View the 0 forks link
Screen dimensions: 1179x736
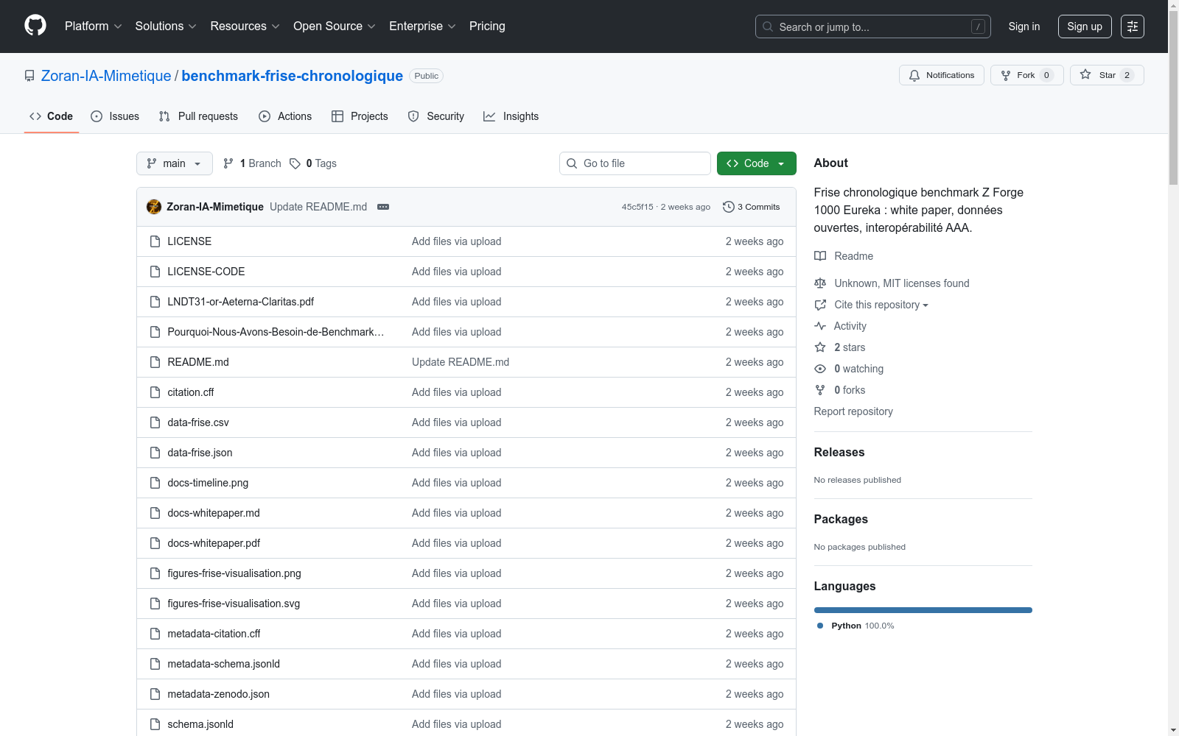click(850, 390)
